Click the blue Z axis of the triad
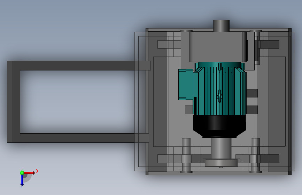The image size is (302, 195). pyautogui.click(x=22, y=180)
